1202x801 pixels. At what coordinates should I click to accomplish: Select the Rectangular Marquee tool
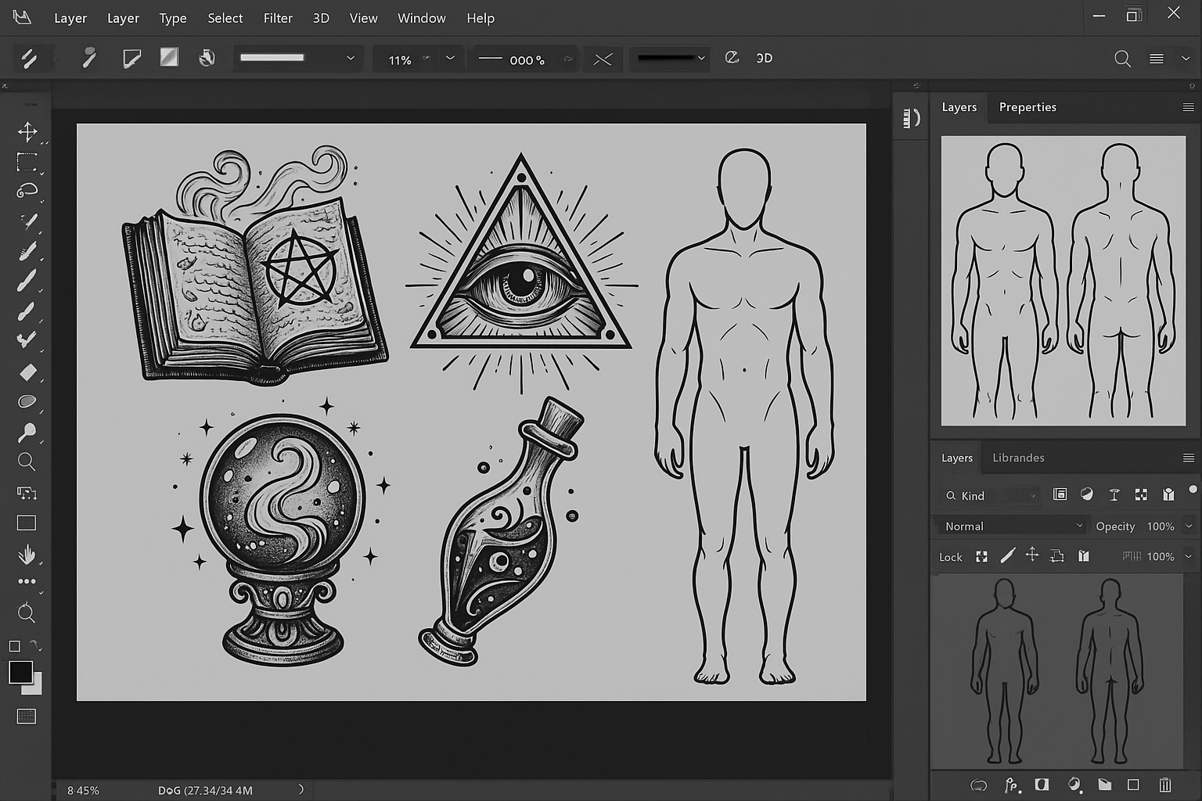(27, 162)
